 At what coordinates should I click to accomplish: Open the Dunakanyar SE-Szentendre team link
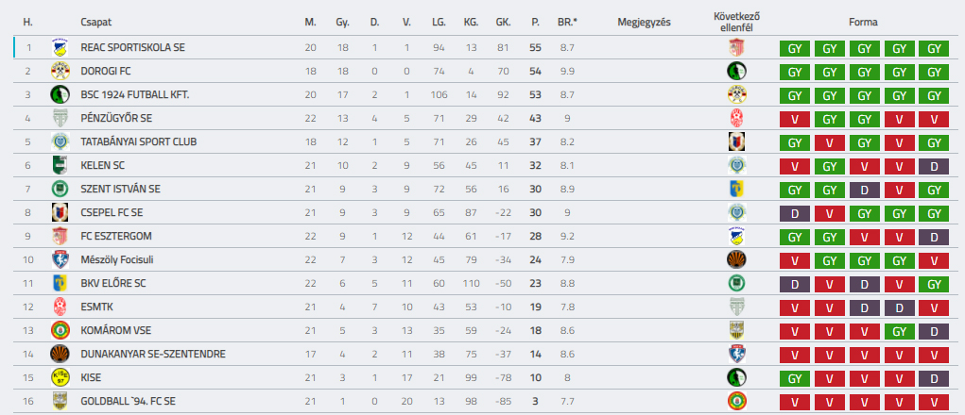coord(153,354)
